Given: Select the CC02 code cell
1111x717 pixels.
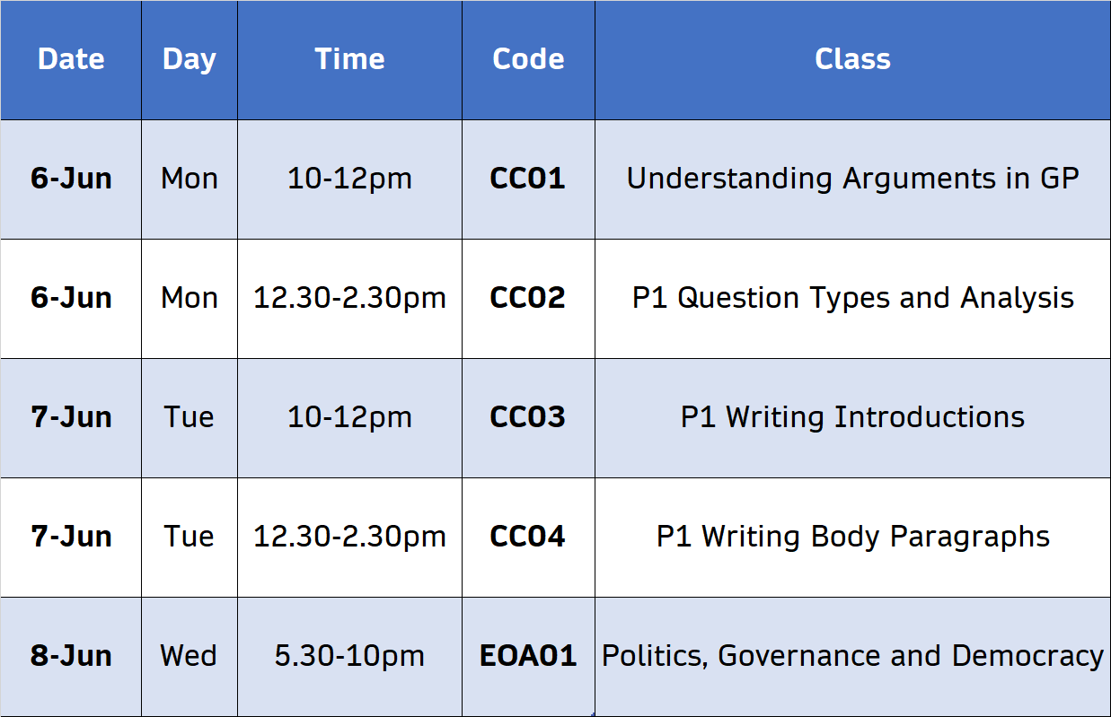Looking at the screenshot, I should 528,298.
